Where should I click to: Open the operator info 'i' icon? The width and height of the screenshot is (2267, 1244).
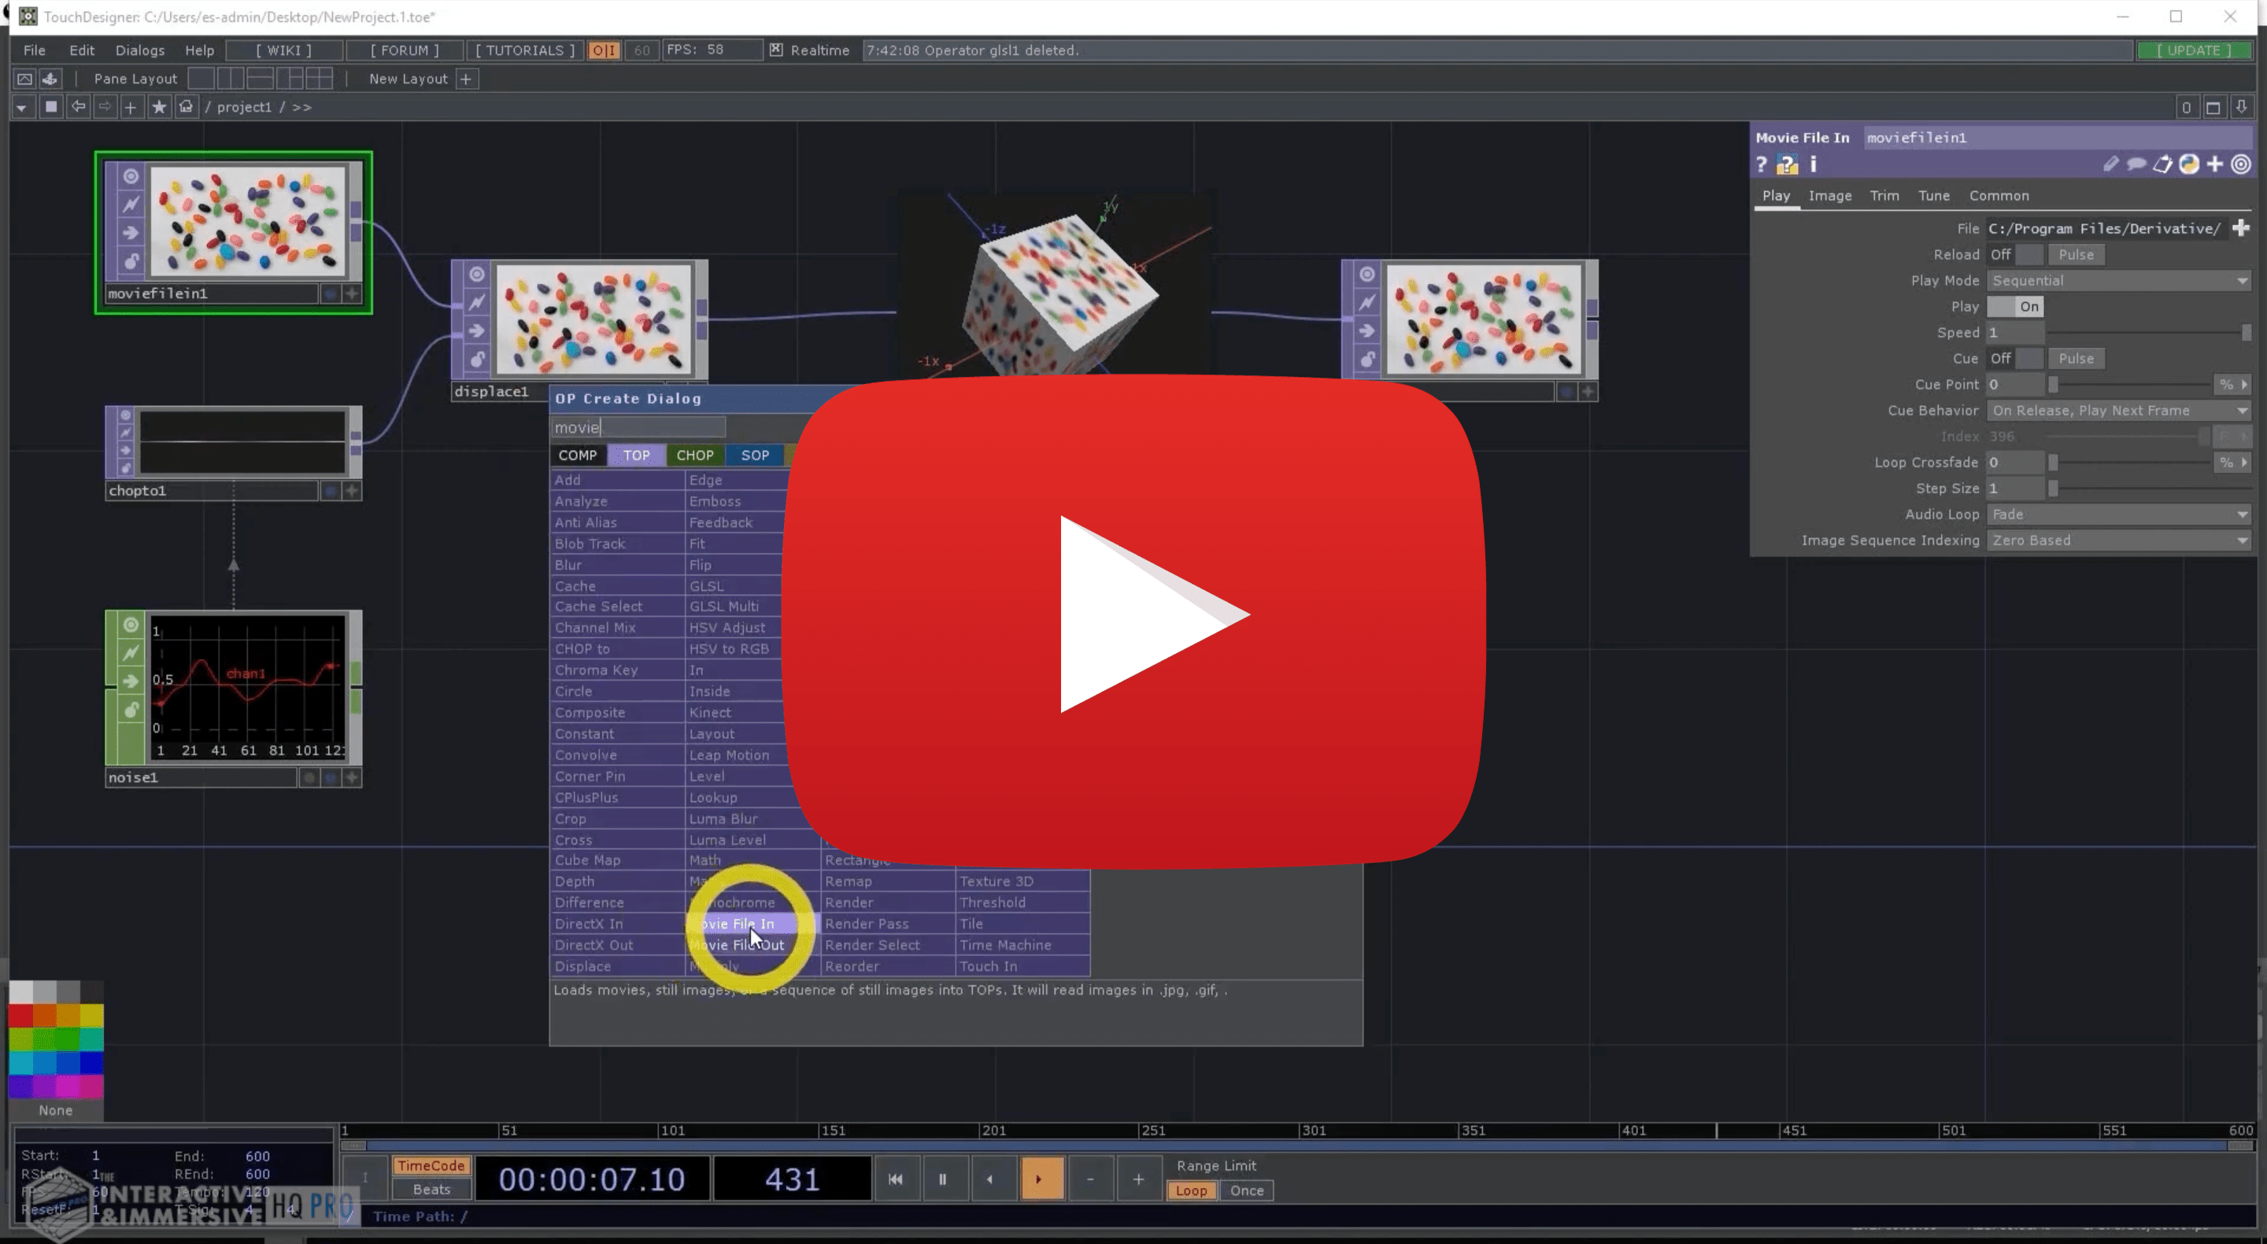pos(1813,164)
